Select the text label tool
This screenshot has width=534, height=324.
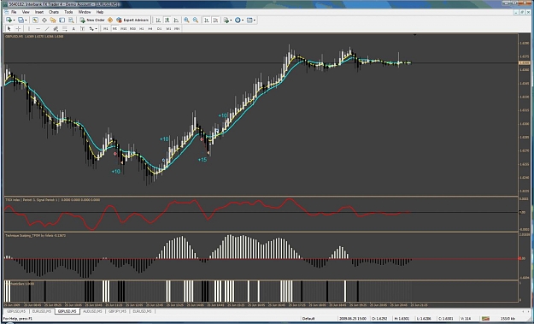coord(82,28)
